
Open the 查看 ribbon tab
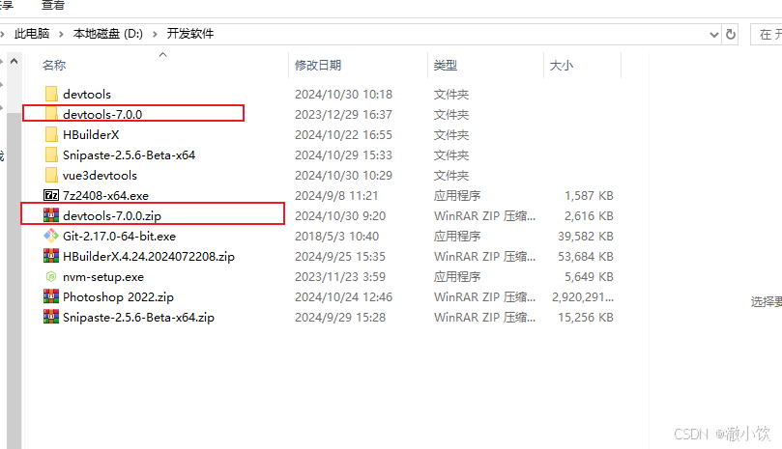click(x=53, y=6)
